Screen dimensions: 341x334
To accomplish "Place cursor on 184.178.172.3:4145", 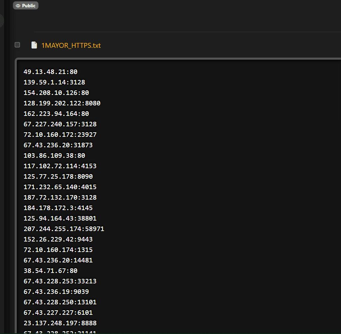I will (58, 208).
